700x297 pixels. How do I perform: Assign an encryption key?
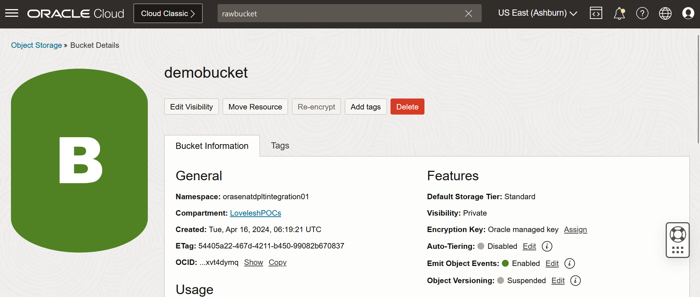tap(576, 229)
